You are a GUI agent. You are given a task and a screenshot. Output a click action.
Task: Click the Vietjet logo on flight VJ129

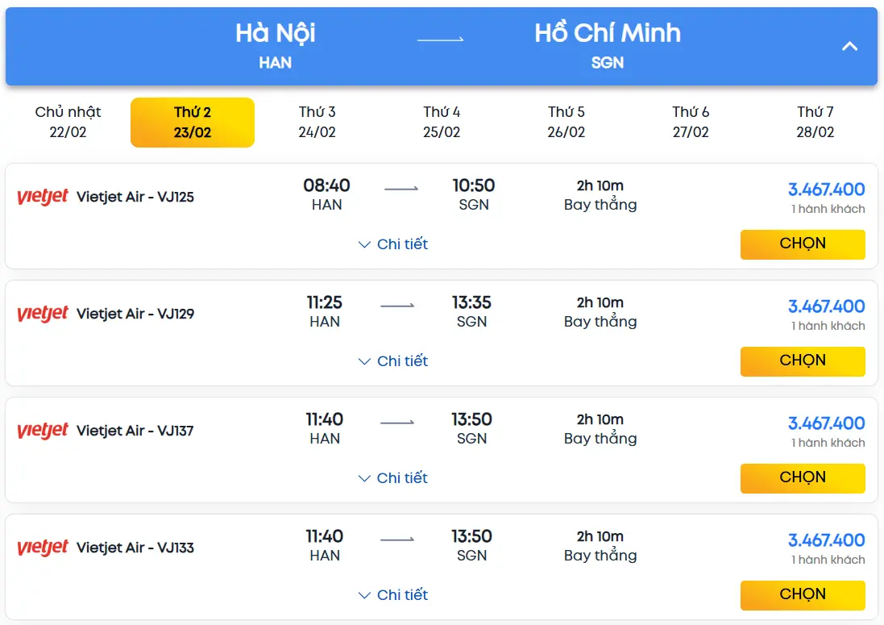pyautogui.click(x=43, y=314)
